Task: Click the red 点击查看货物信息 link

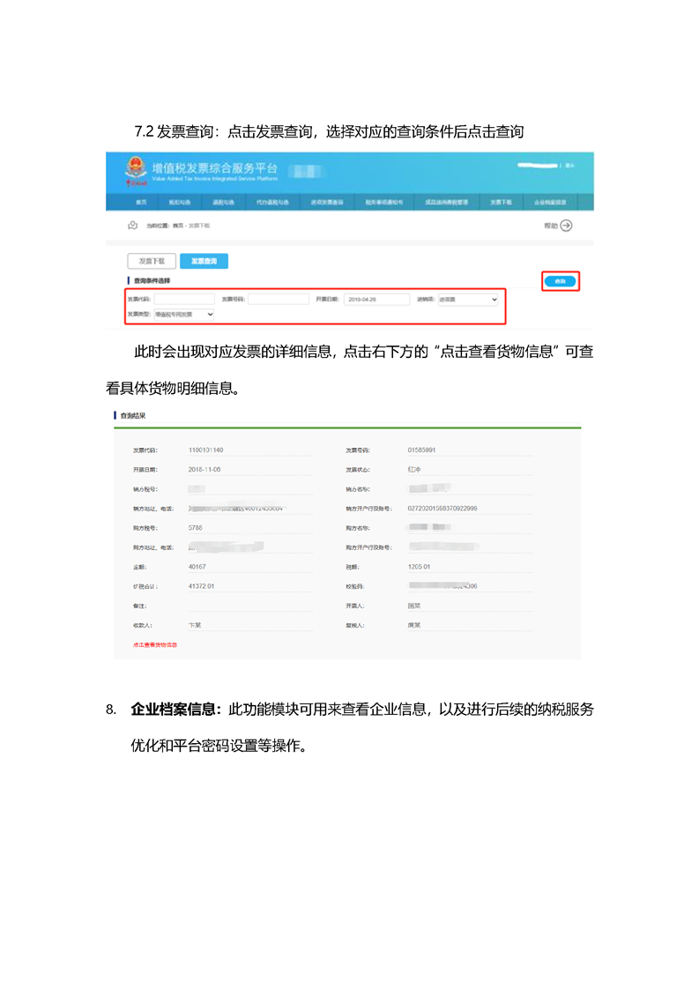Action: [x=155, y=644]
